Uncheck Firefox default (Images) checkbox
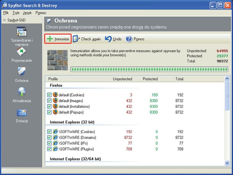233x175 pixels. click(x=49, y=100)
